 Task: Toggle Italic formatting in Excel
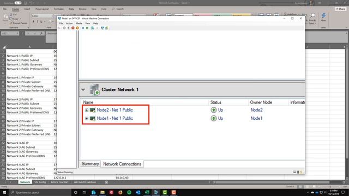pyautogui.click(x=37, y=22)
